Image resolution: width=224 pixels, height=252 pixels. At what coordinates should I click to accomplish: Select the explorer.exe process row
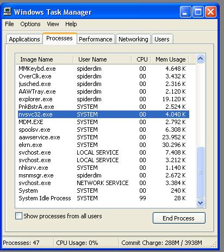103,99
